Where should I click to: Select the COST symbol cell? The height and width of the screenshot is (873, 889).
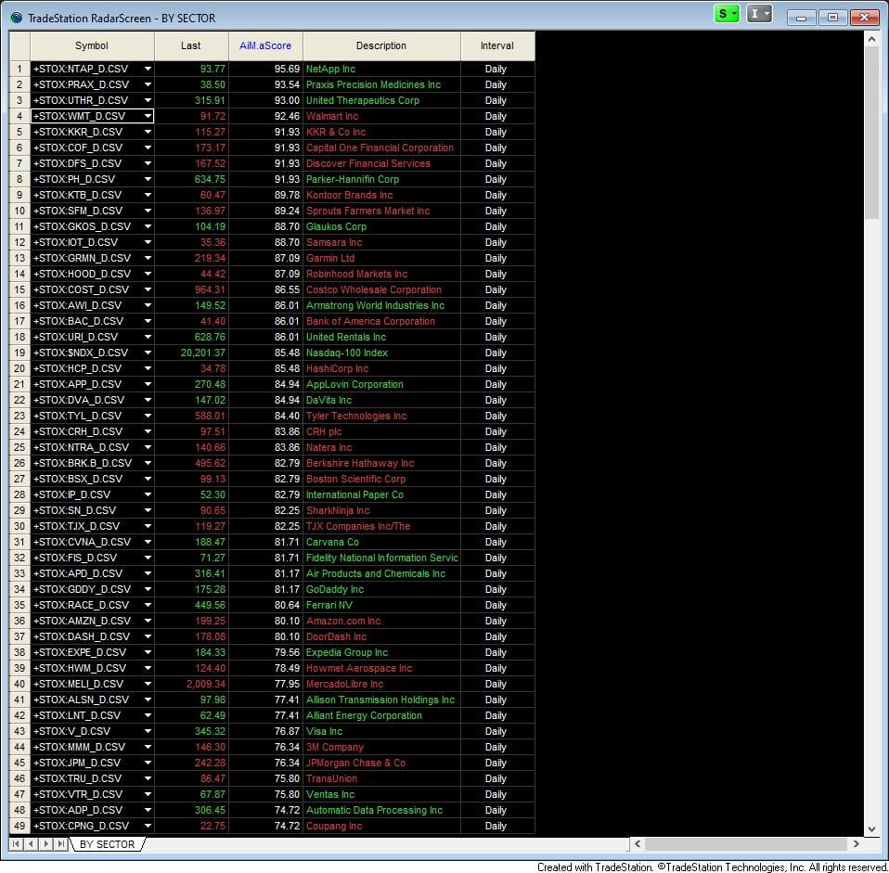click(85, 289)
